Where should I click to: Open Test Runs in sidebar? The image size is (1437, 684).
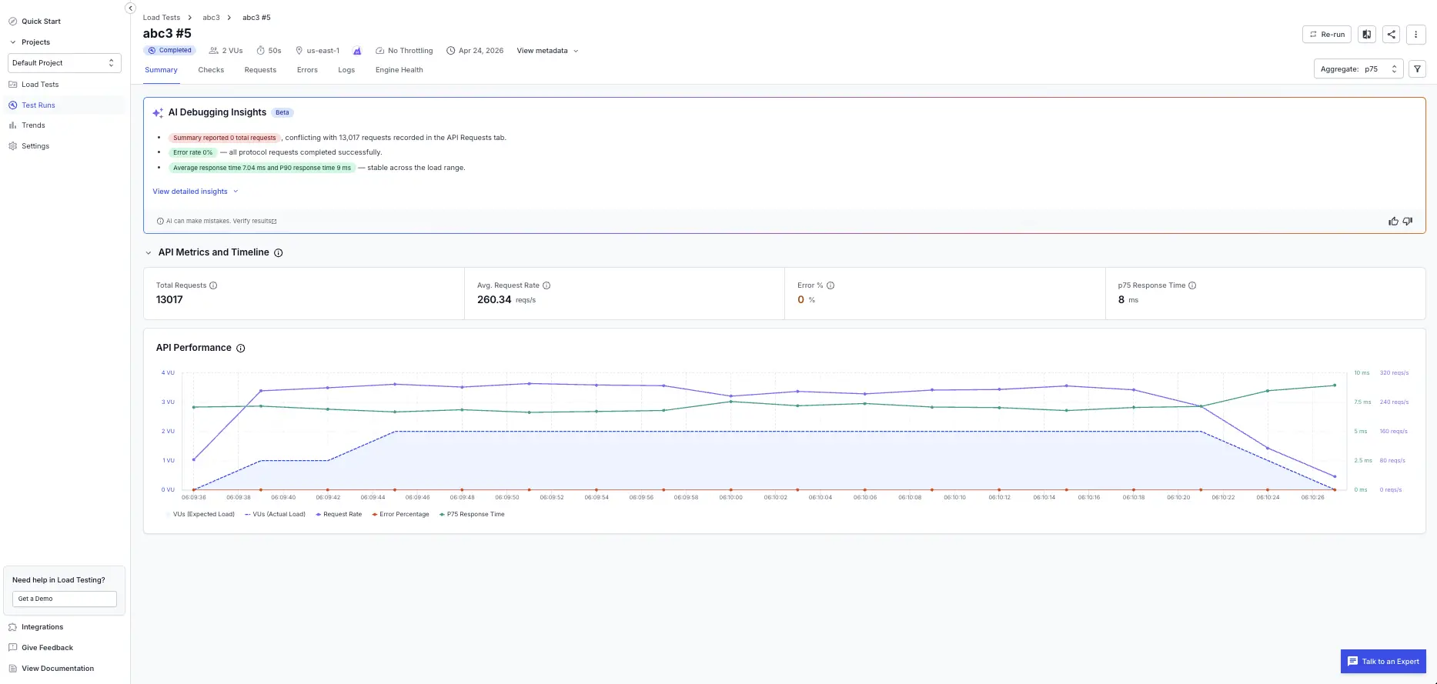(32, 105)
